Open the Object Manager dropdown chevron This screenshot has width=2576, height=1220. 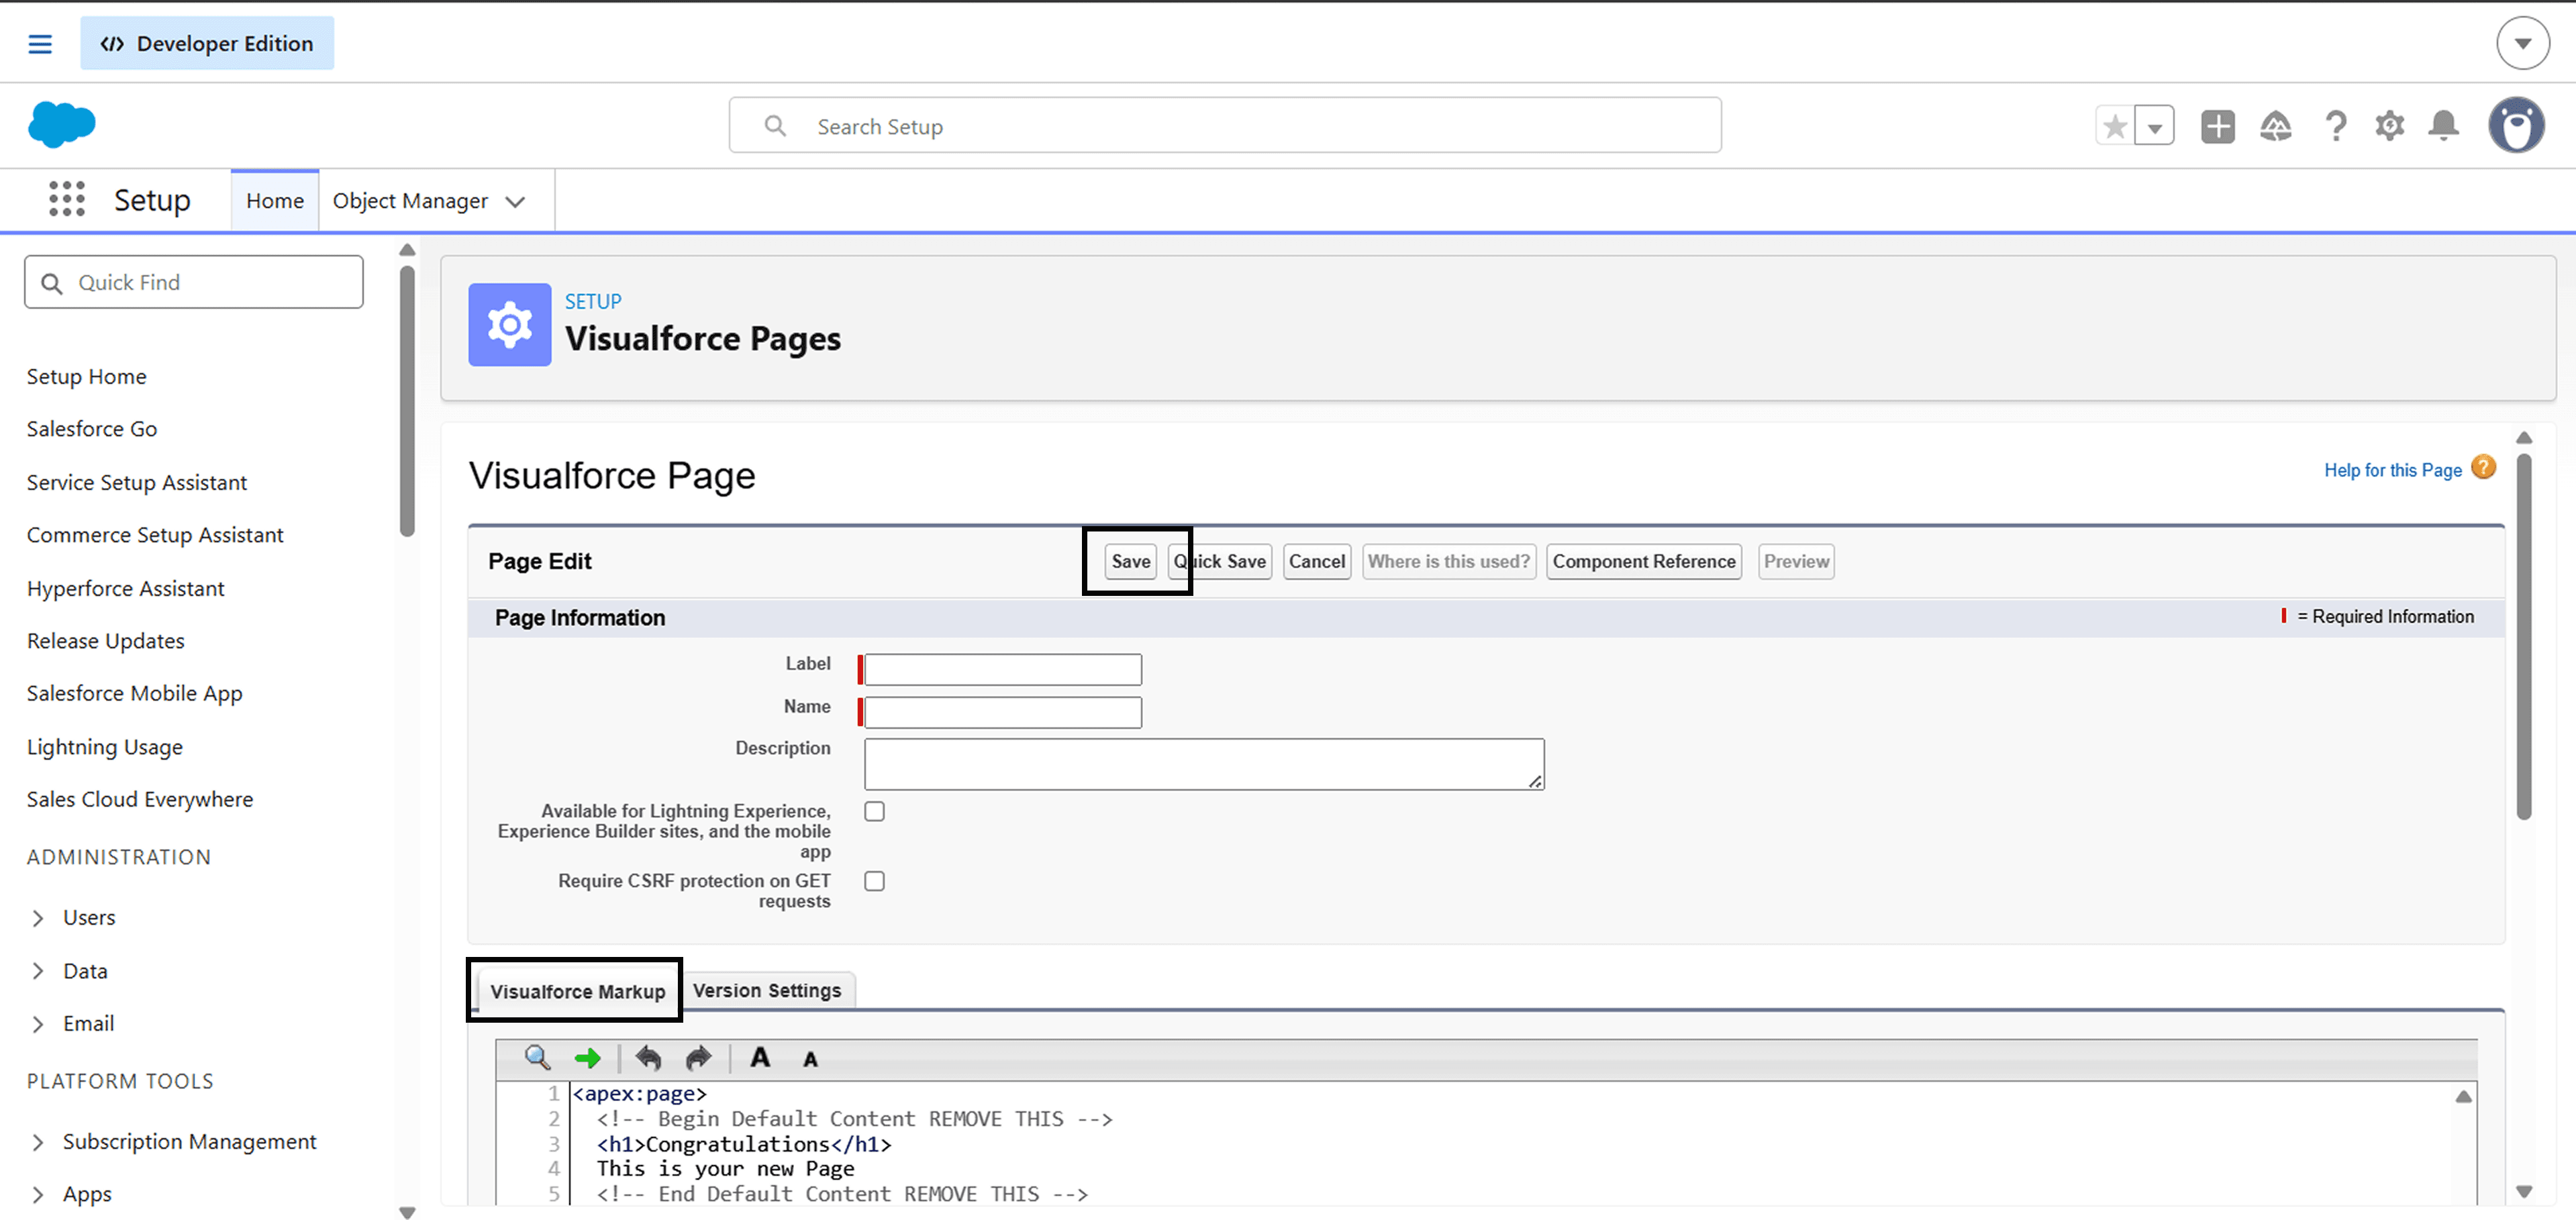[515, 201]
